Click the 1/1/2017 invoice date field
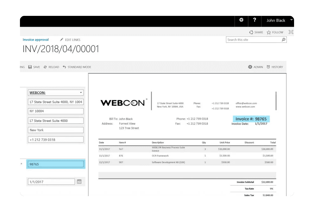The width and height of the screenshot is (314, 212). click(x=51, y=182)
